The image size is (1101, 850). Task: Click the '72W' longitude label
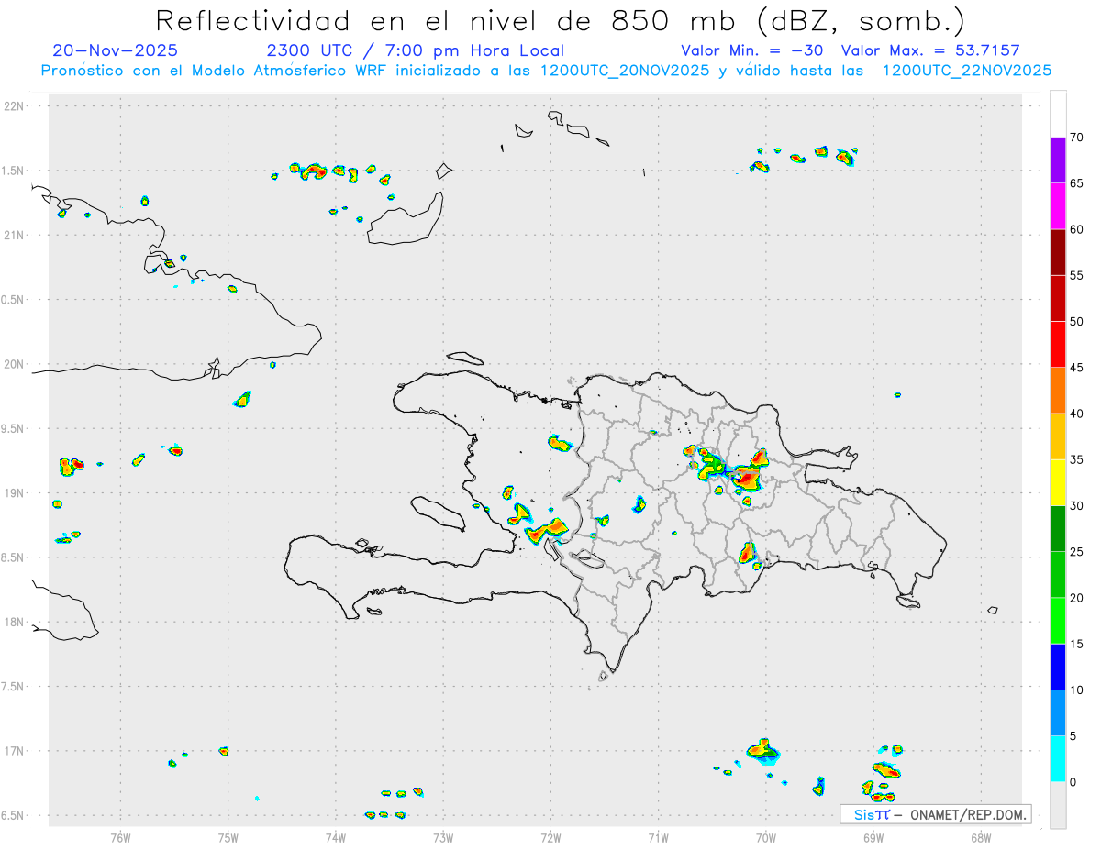click(x=550, y=837)
